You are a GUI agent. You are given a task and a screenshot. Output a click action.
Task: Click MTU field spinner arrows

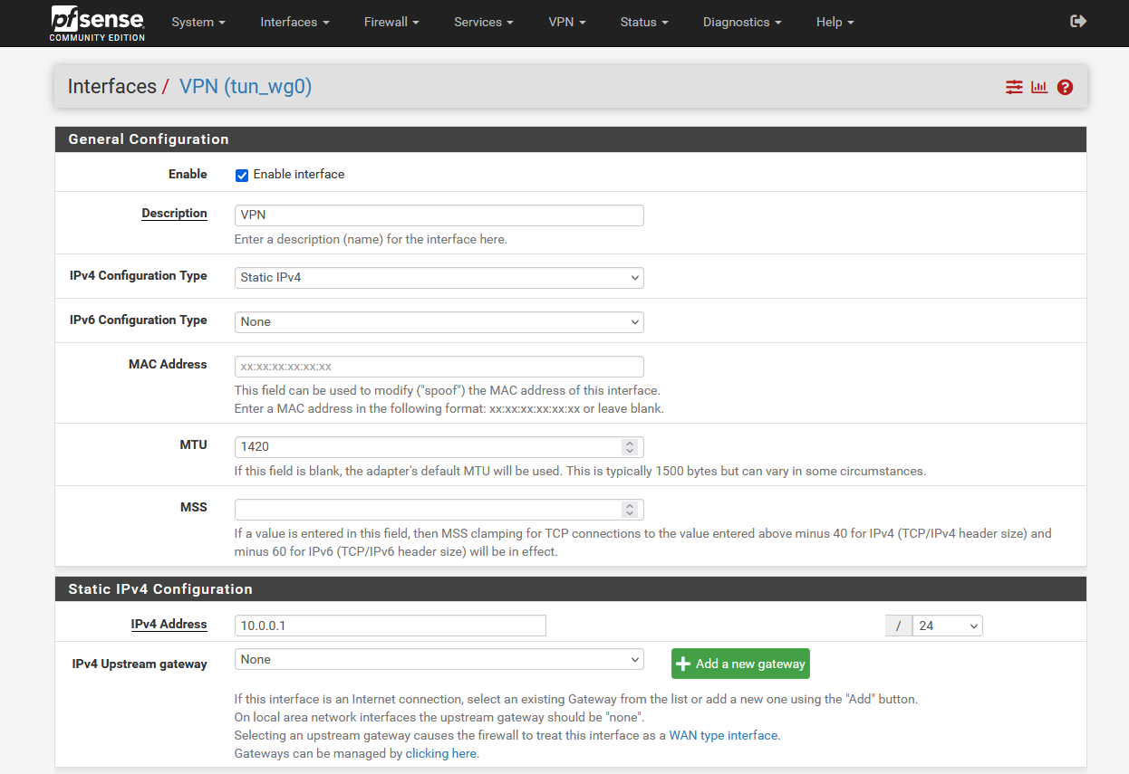pos(630,447)
